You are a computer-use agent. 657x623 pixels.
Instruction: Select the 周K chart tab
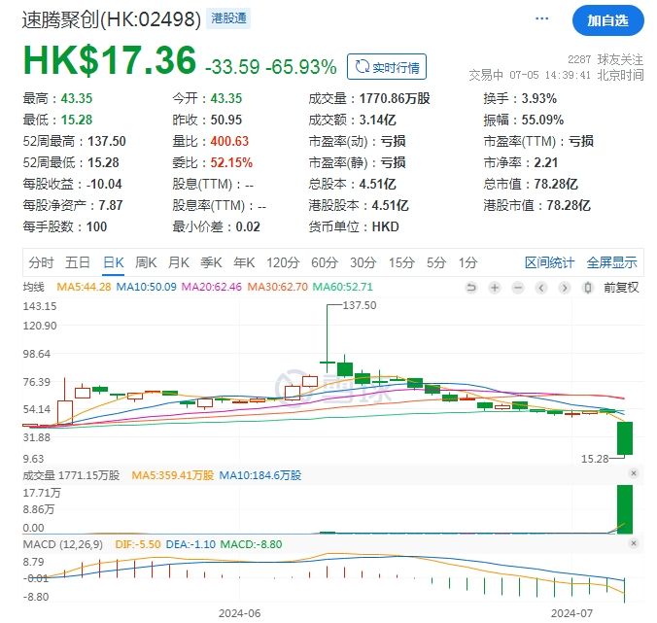click(146, 262)
